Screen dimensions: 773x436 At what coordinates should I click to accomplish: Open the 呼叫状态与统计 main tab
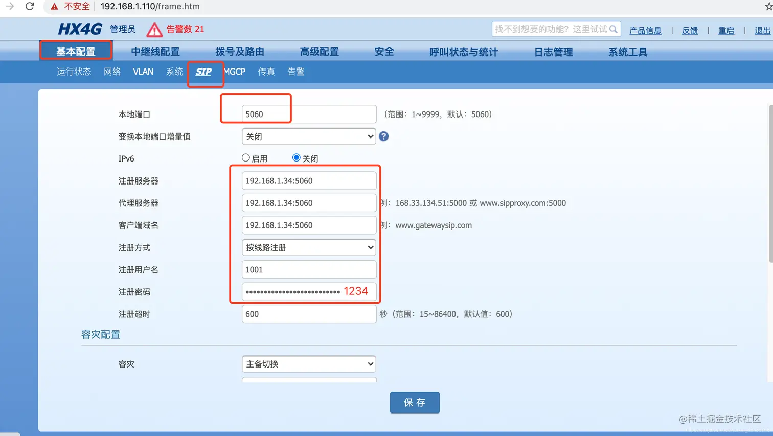(x=464, y=52)
